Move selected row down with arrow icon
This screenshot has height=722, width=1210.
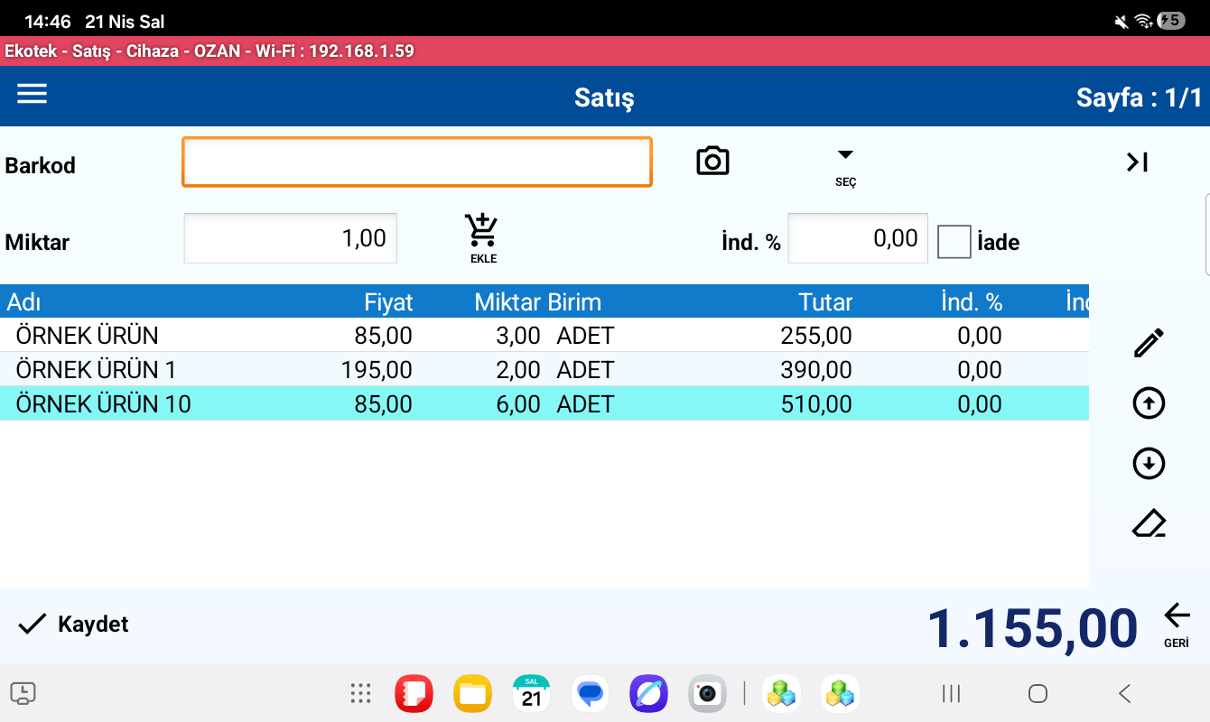(x=1149, y=464)
